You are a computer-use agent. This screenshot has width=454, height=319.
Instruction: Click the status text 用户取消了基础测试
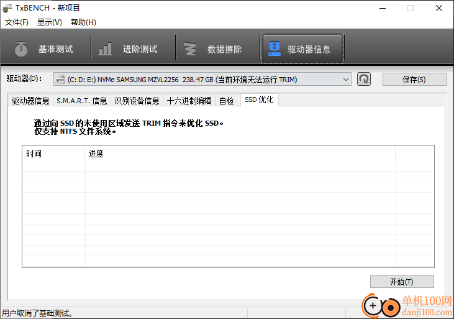pyautogui.click(x=37, y=313)
